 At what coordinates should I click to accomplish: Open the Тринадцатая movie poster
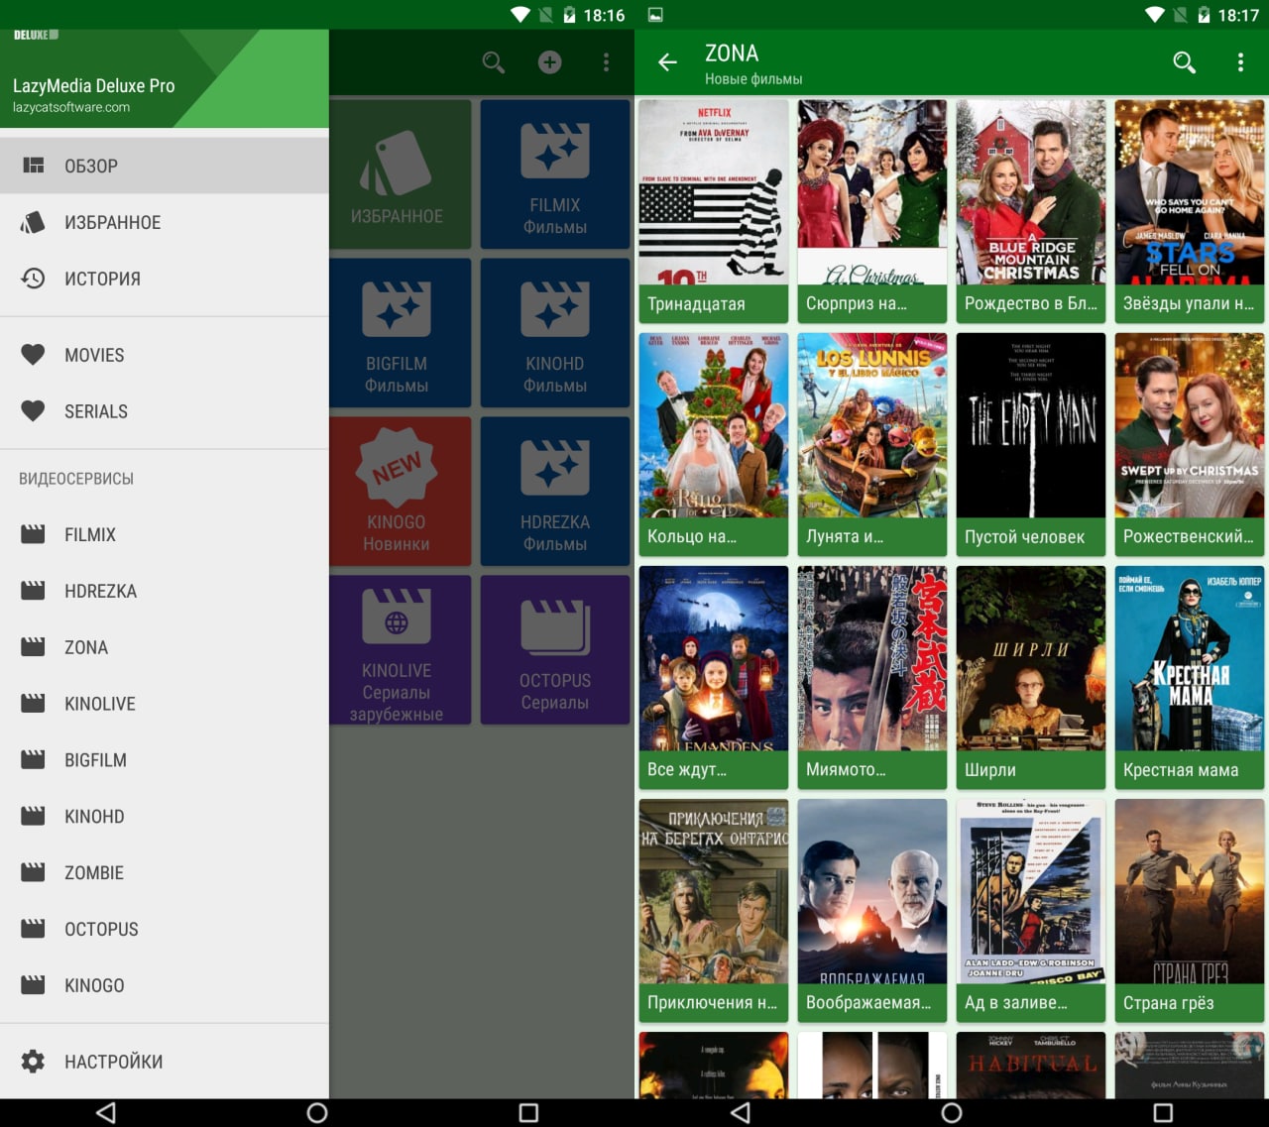coord(714,192)
